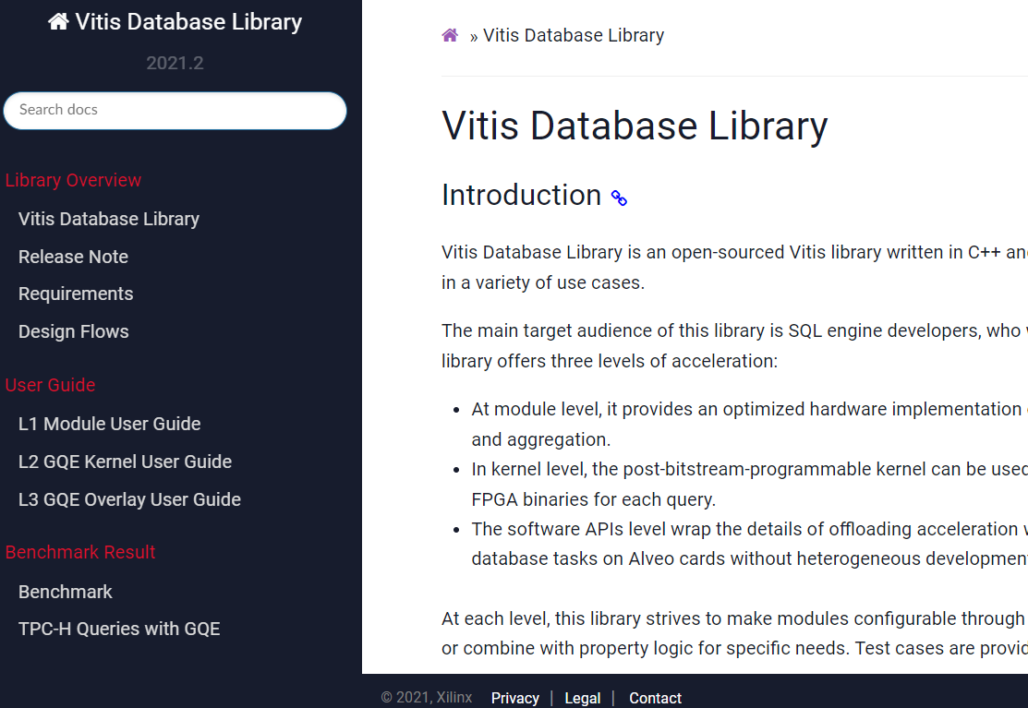Open the Design Flows page

coord(74,331)
